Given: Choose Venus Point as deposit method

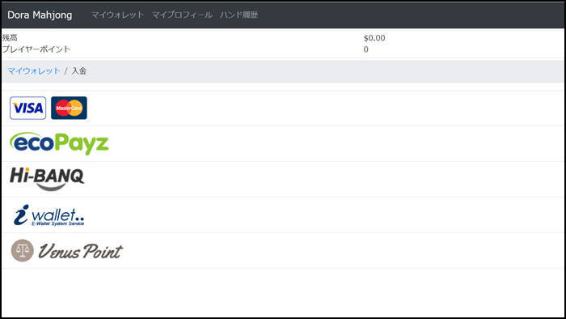Looking at the screenshot, I should pyautogui.click(x=67, y=251).
